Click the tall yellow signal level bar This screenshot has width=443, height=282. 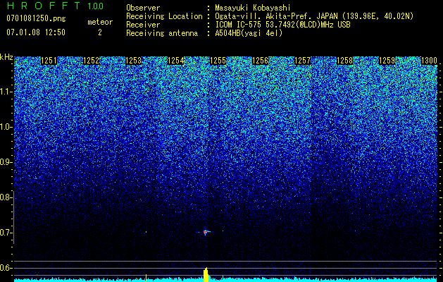206,275
